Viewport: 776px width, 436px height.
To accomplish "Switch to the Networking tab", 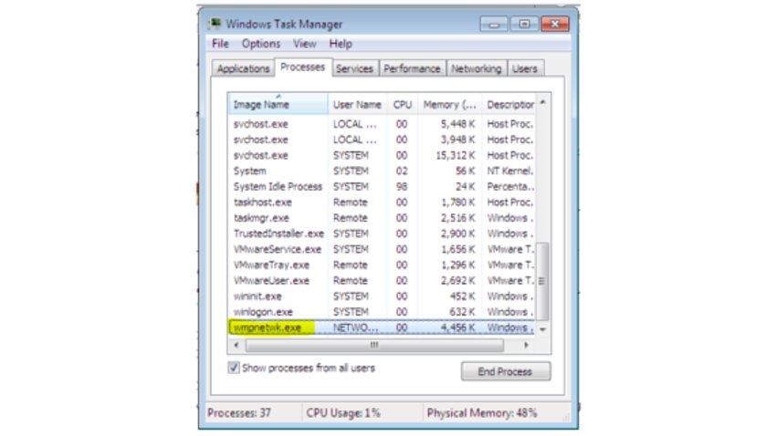I will pyautogui.click(x=476, y=68).
